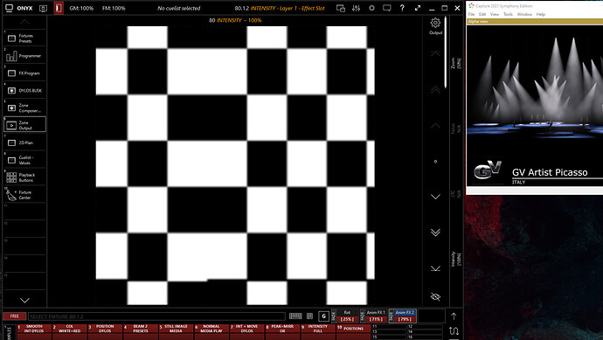
Task: Trigger playback button 2 COL WHITE+RED
Action: coord(70,331)
